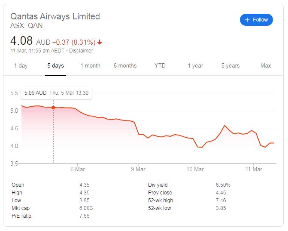
Task: Click the 6 Mar axis label
Action: (78, 169)
